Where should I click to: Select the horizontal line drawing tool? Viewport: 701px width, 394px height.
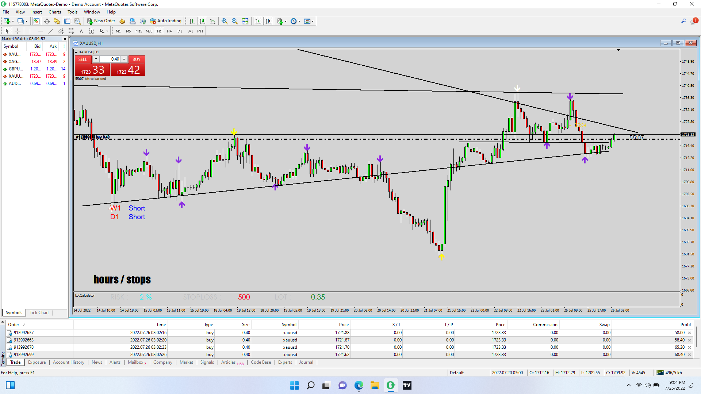coord(41,31)
